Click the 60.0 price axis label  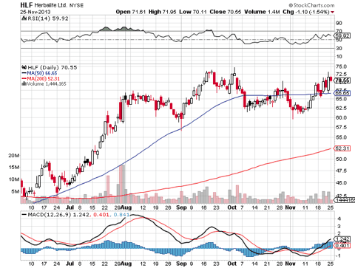pos(341,117)
